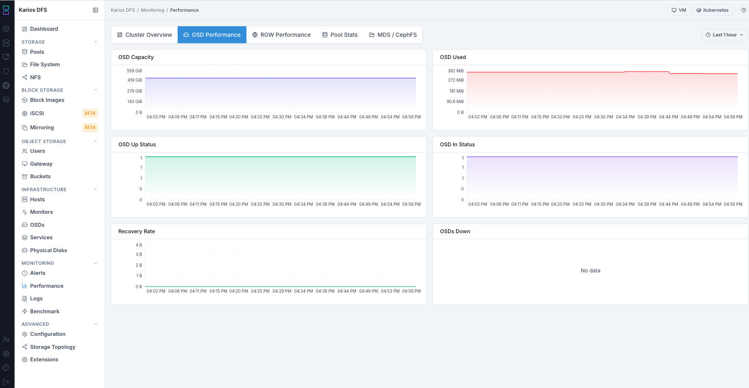Open the Logs sidebar item
749x388 pixels.
click(x=60, y=299)
